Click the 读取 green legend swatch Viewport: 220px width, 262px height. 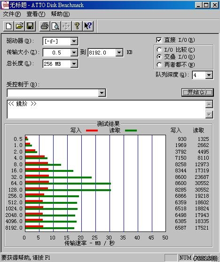pyautogui.click(x=131, y=131)
